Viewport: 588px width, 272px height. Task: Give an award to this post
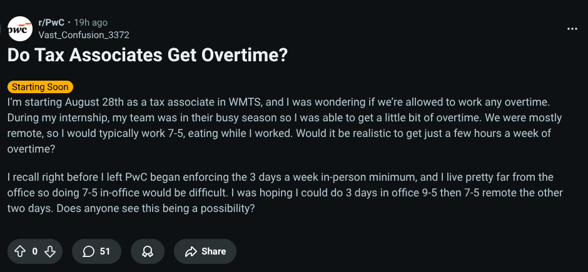pyautogui.click(x=148, y=251)
